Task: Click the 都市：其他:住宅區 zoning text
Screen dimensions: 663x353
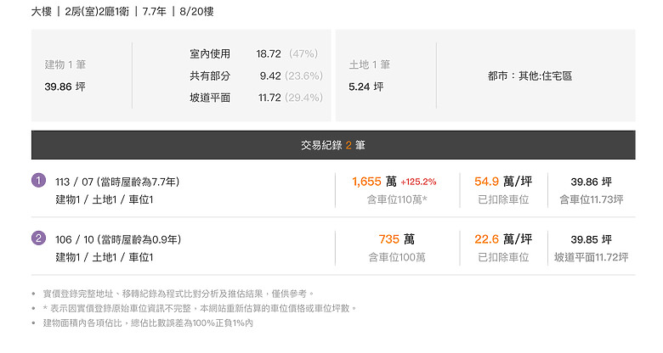Action: coord(530,76)
